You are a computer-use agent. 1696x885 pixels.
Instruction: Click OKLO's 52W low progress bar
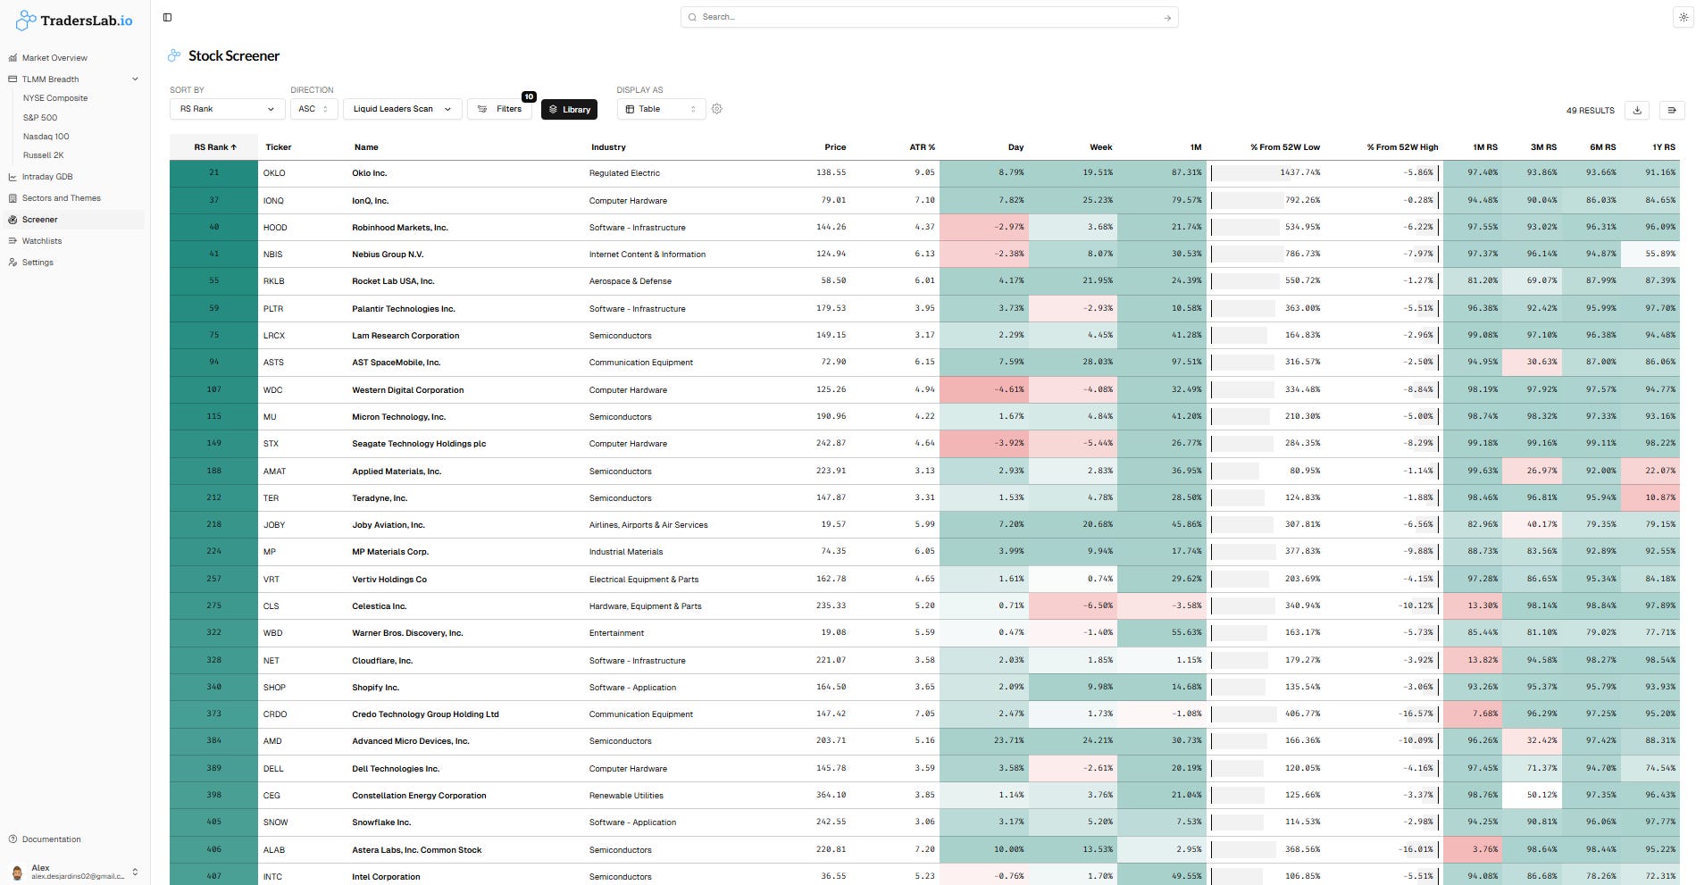coord(1249,173)
